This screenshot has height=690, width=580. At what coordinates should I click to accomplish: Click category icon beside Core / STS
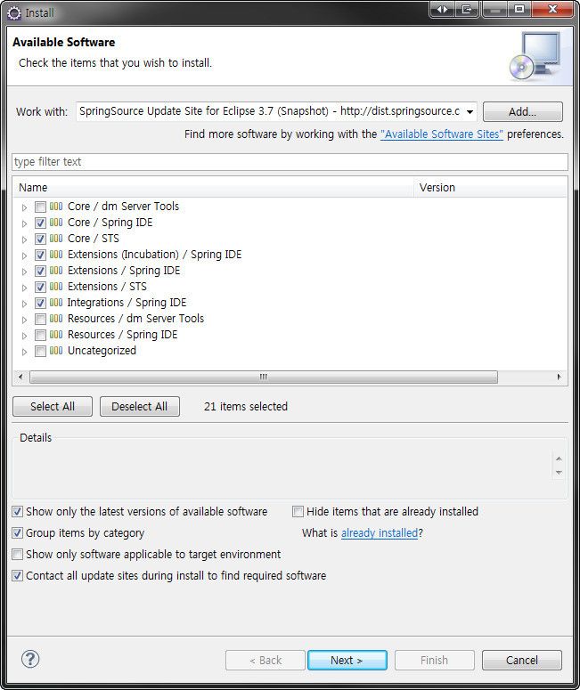click(x=56, y=239)
